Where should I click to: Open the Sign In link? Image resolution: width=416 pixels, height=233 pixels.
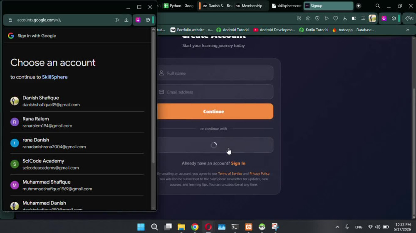(x=238, y=163)
